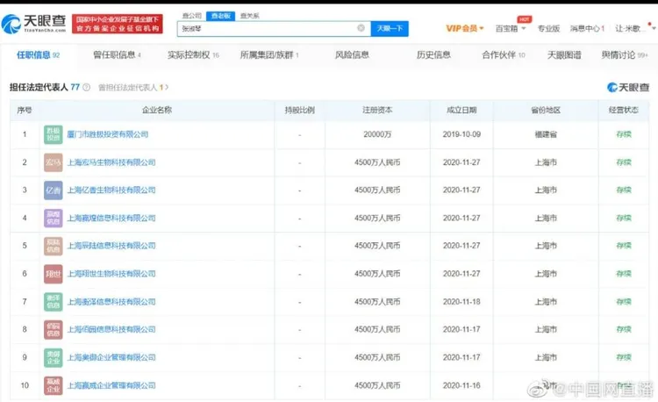Open the 合作伙伴 tab
The height and width of the screenshot is (402, 658).
tap(504, 55)
